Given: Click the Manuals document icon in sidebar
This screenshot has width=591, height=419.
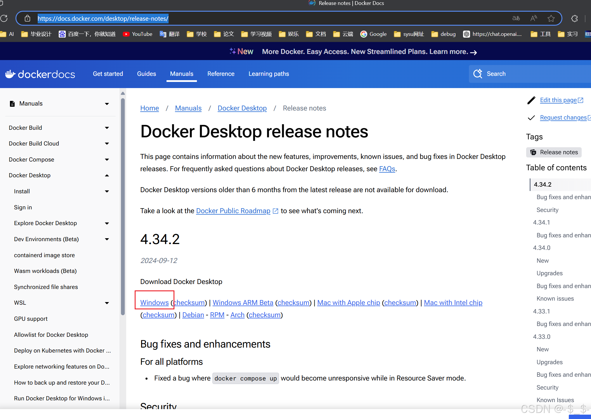Looking at the screenshot, I should tap(12, 104).
